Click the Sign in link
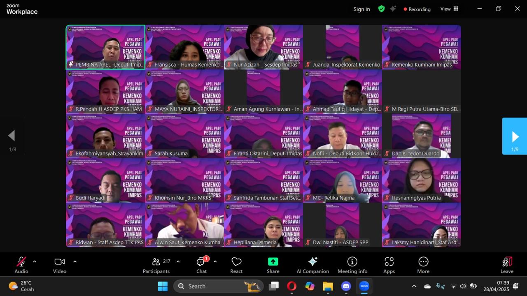This screenshot has height=296, width=527. click(x=361, y=9)
